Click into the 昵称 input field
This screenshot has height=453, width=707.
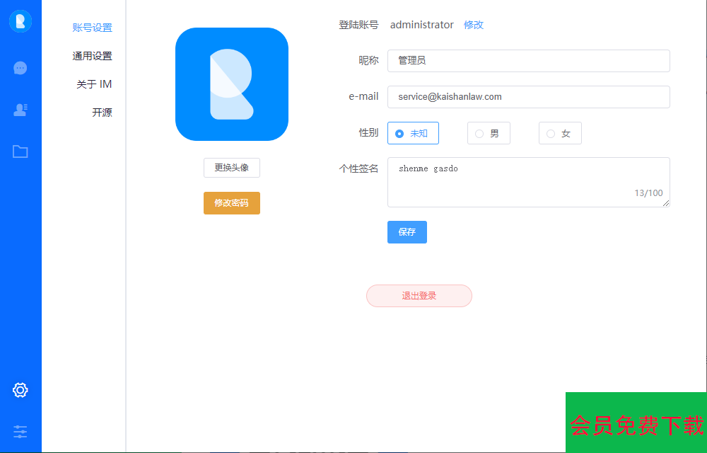pos(528,61)
